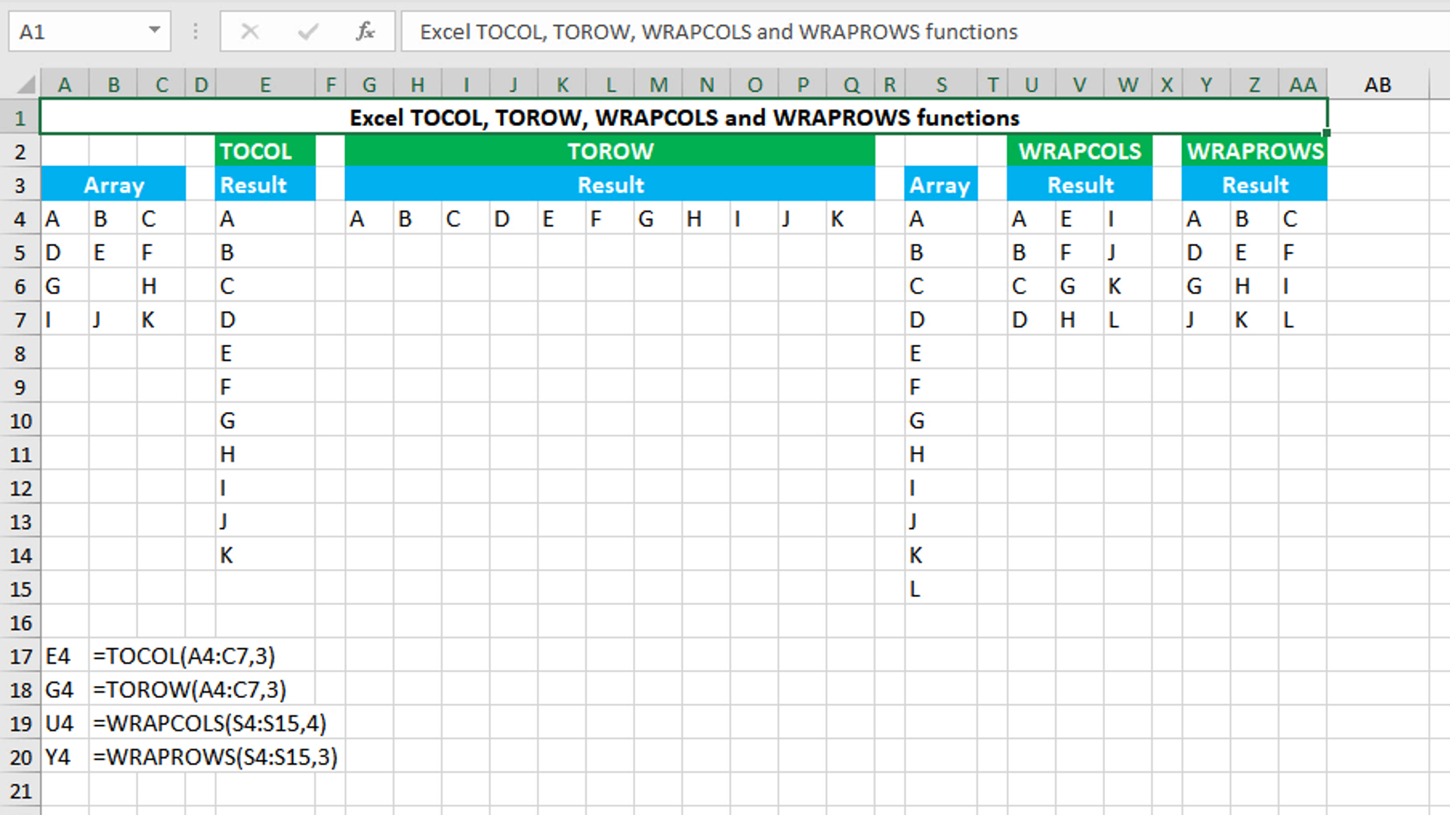Click the Result header under TOROW
The height and width of the screenshot is (815, 1450).
tap(610, 185)
